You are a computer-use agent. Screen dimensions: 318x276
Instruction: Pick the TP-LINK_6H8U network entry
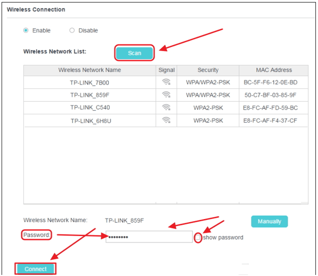pos(166,120)
